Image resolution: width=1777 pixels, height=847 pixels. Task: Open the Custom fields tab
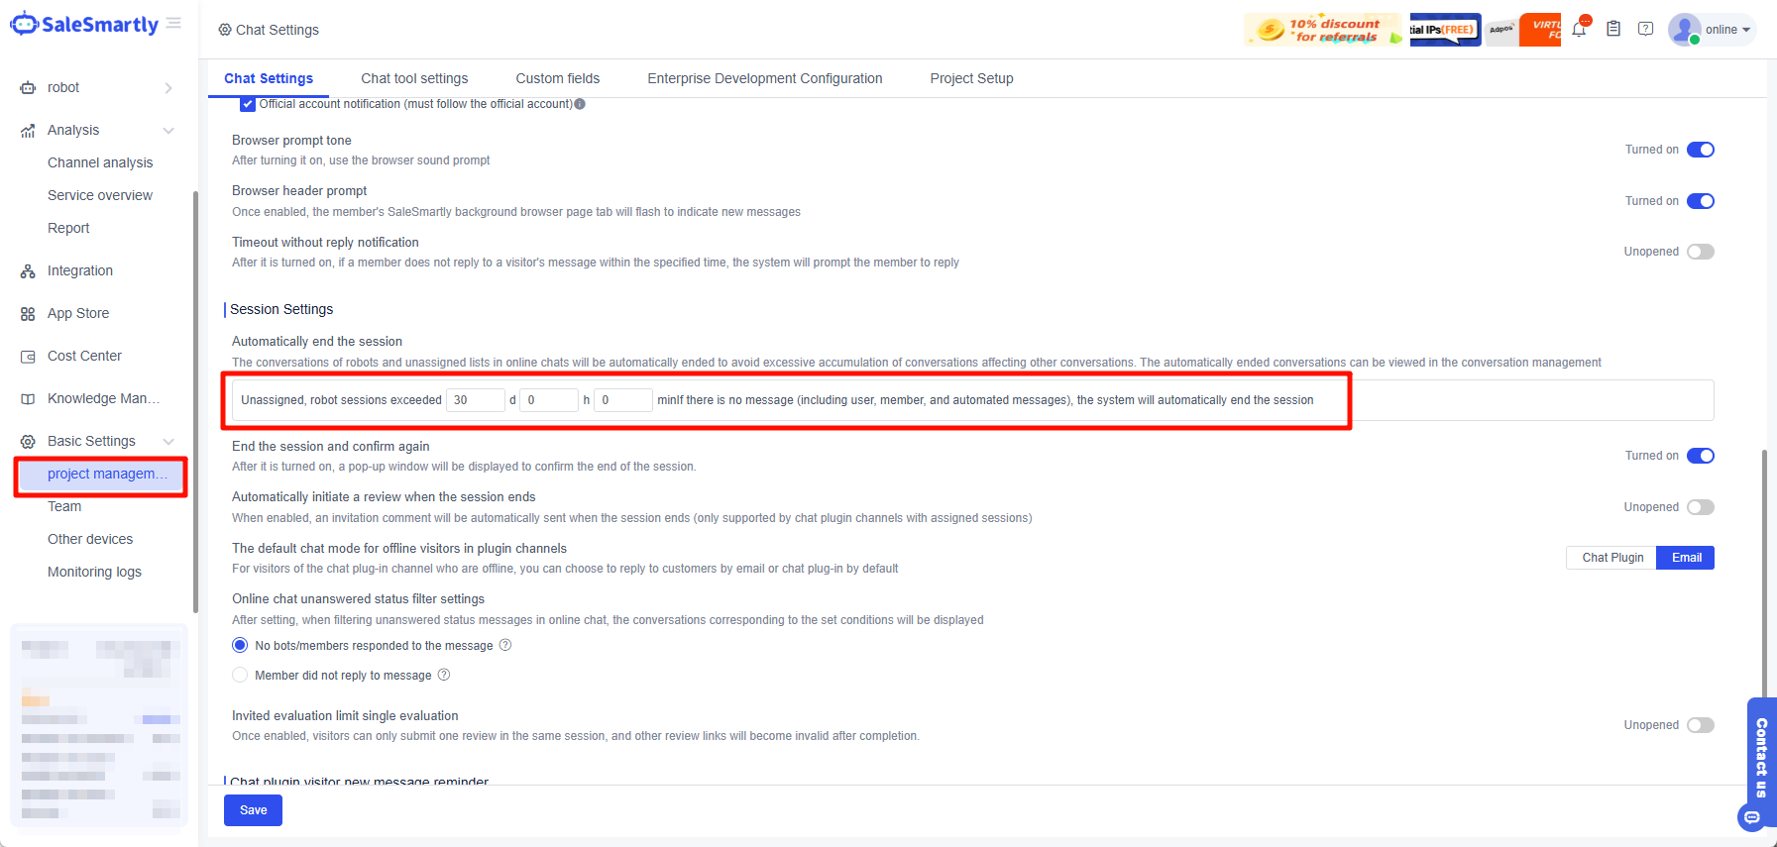pyautogui.click(x=558, y=78)
